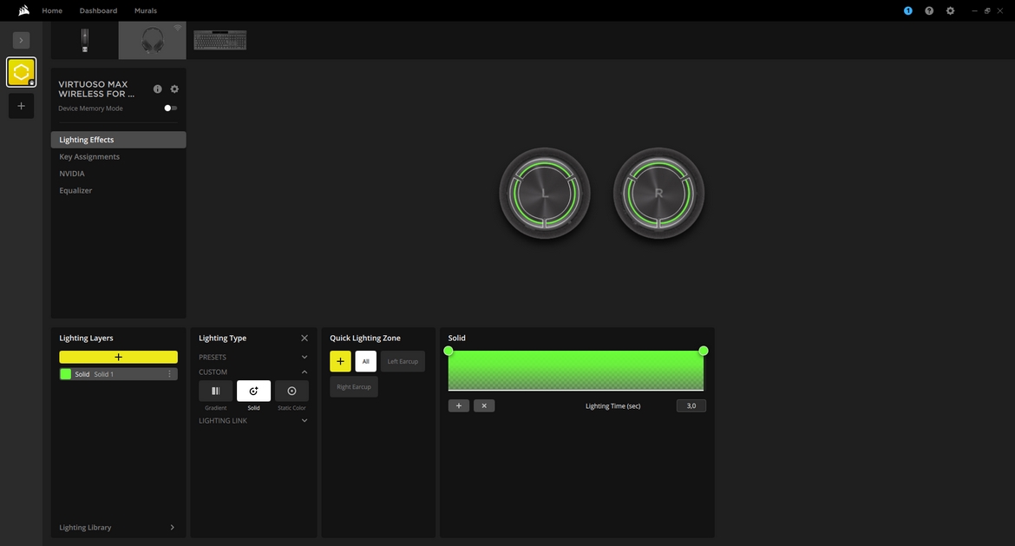Expand the Lighting Library
Screen dimensions: 1015x546
pos(117,527)
